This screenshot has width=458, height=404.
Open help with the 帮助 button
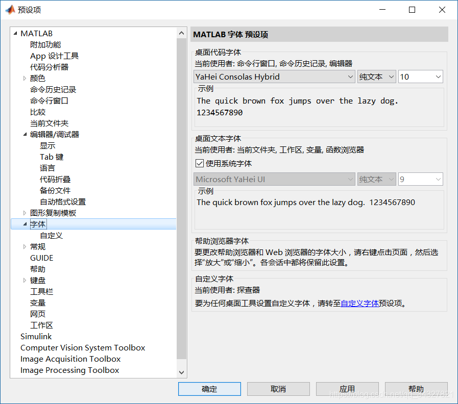tap(416, 389)
